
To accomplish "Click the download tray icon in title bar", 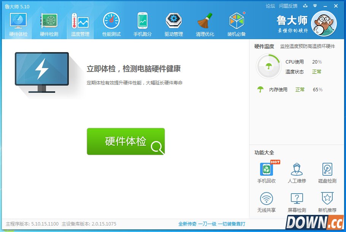I will click(305, 6).
